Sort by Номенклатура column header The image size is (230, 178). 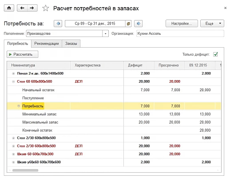click(39, 65)
